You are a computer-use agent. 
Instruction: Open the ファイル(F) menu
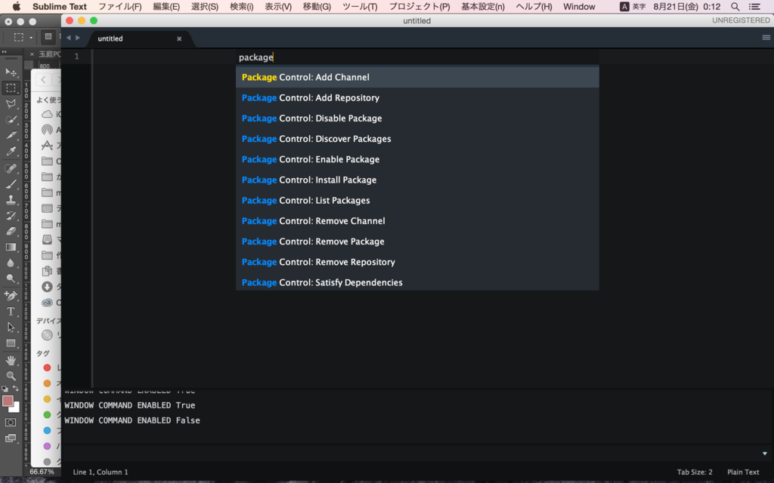pos(120,7)
